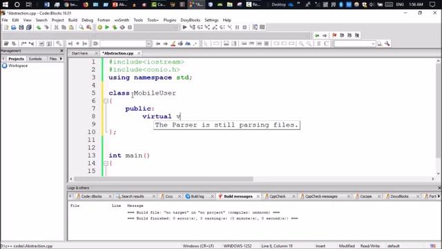The width and height of the screenshot is (442, 249).
Task: Close the Abstraction.cpp tab
Action: [139, 53]
